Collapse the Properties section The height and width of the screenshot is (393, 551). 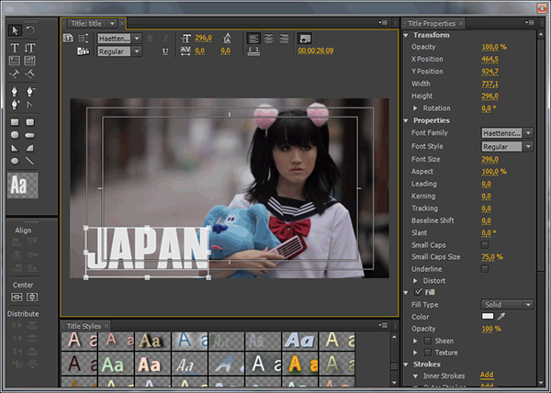tap(406, 120)
